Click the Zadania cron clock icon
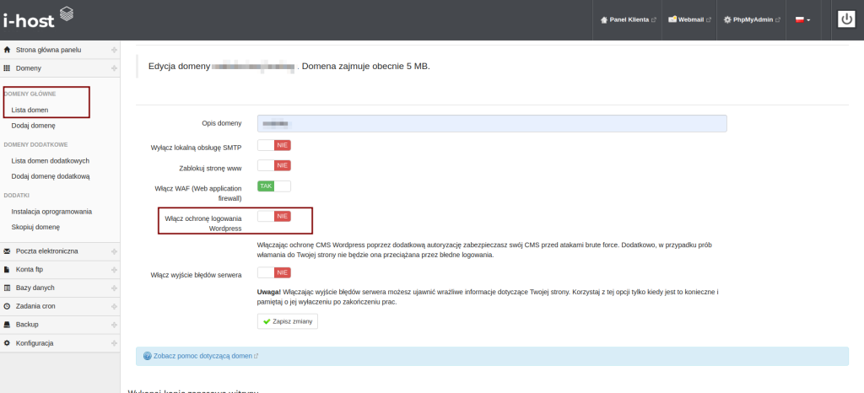 point(8,306)
